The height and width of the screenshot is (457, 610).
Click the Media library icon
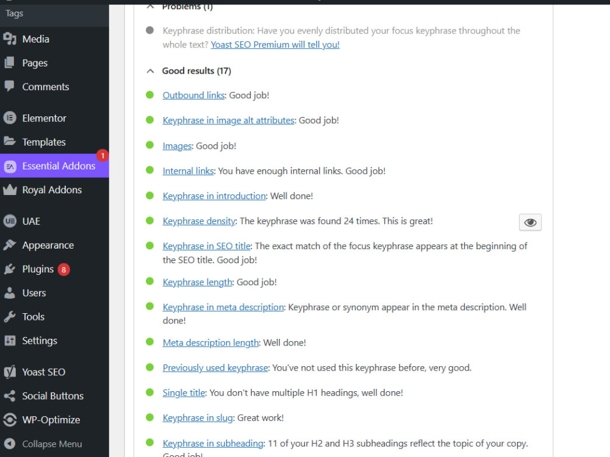(x=10, y=39)
